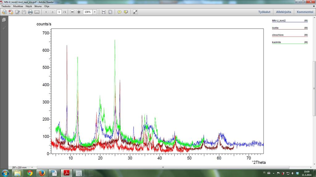Open the Windows Start menu
Image resolution: width=316 pixels, height=177 pixels.
(x=5, y=173)
